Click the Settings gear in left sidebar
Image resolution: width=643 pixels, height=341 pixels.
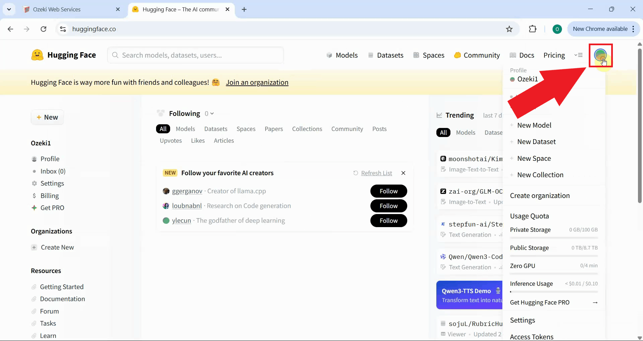(34, 183)
